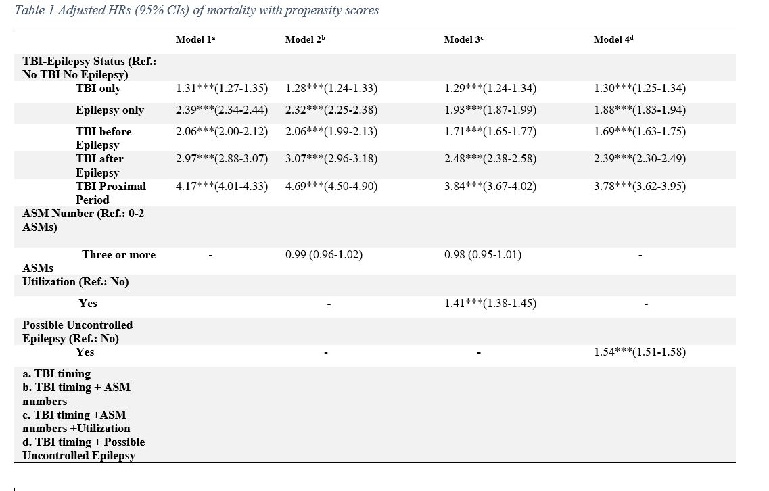Click the 1.54 hazard ratio in Model 4
Image resolution: width=769 pixels, height=491 pixels.
click(640, 352)
